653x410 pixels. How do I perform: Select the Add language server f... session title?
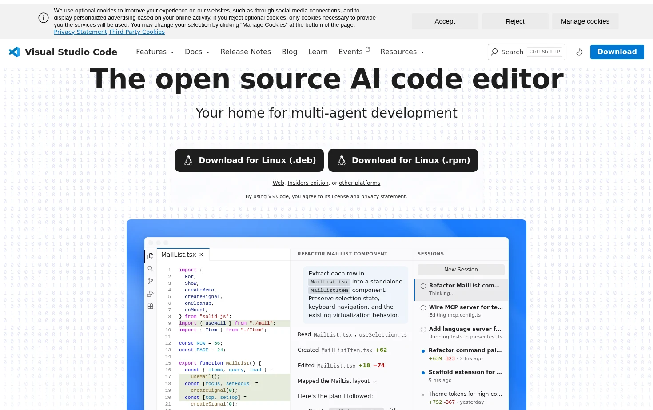(x=465, y=329)
